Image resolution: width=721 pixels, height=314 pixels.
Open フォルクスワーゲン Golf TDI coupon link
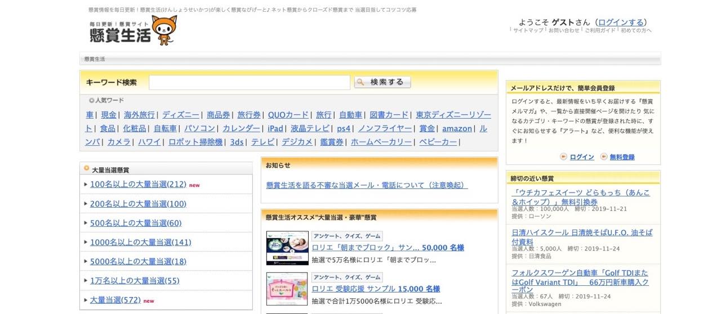click(x=580, y=282)
